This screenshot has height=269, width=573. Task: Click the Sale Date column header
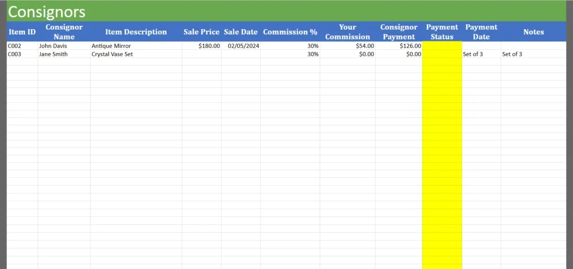click(x=241, y=32)
